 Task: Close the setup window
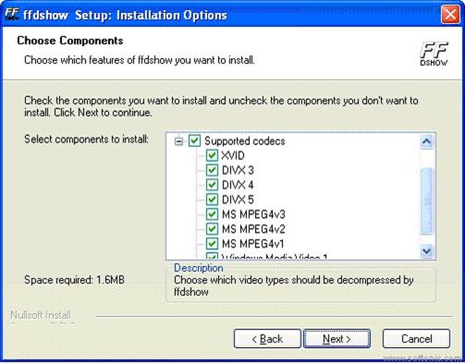coord(450,14)
